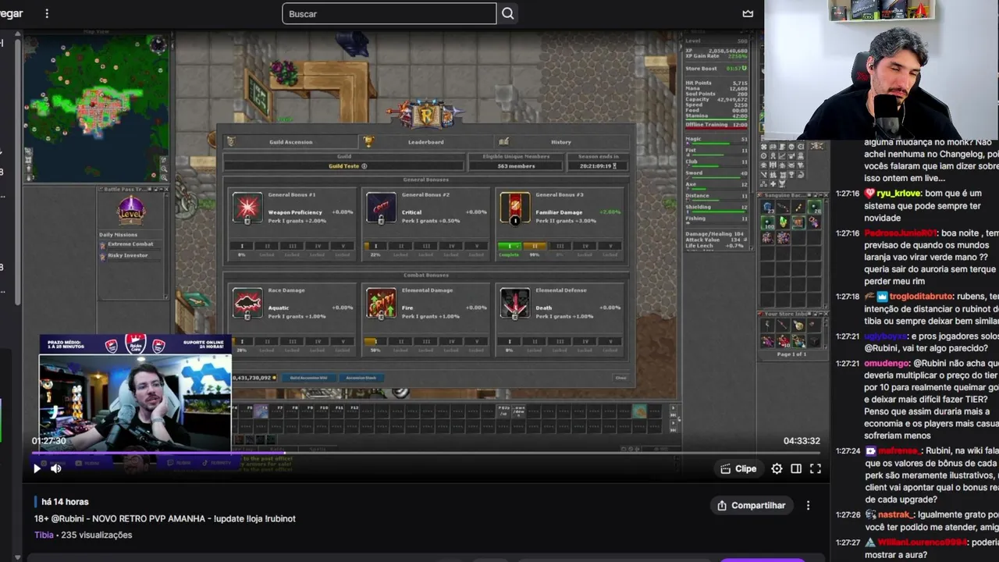This screenshot has width=999, height=562.
Task: Select completed perk I of Familiar Damage
Action: pyautogui.click(x=509, y=246)
